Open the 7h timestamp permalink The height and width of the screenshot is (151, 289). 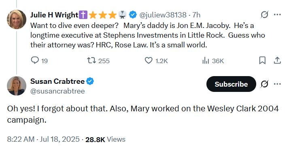(x=196, y=15)
